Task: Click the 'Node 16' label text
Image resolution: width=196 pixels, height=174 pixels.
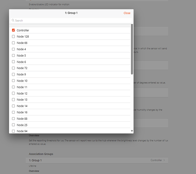Action: [22, 112]
